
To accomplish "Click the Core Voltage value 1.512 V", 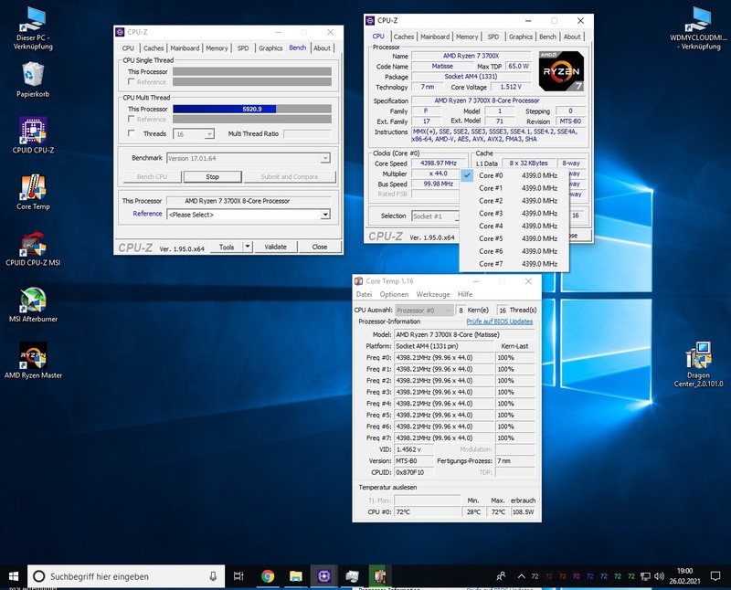I will point(511,87).
